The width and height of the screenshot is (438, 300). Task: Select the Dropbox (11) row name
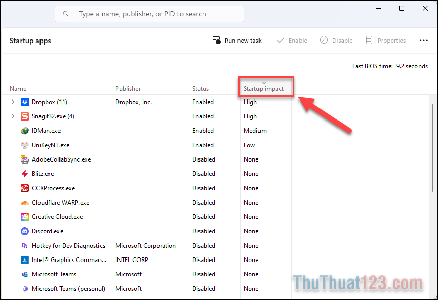point(49,102)
